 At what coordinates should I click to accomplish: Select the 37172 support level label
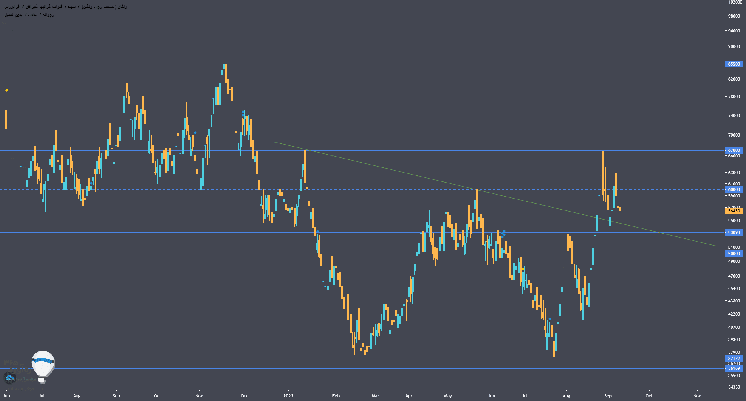coord(734,359)
